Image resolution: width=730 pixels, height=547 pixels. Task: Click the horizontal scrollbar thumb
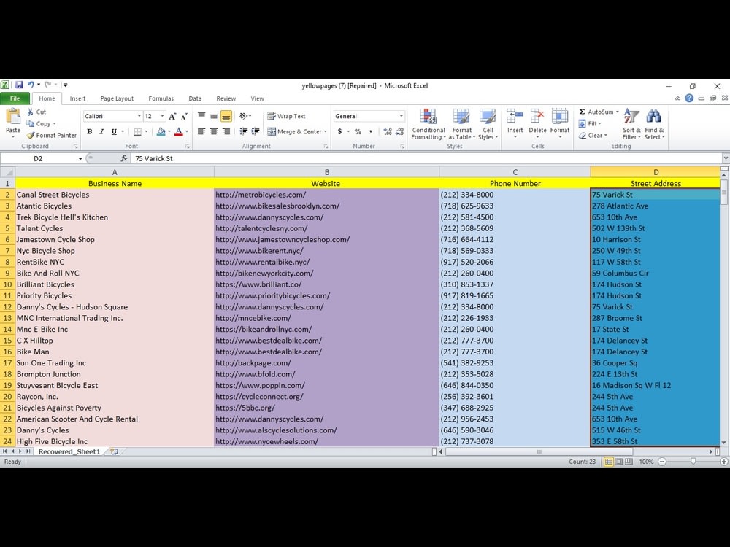(x=539, y=451)
